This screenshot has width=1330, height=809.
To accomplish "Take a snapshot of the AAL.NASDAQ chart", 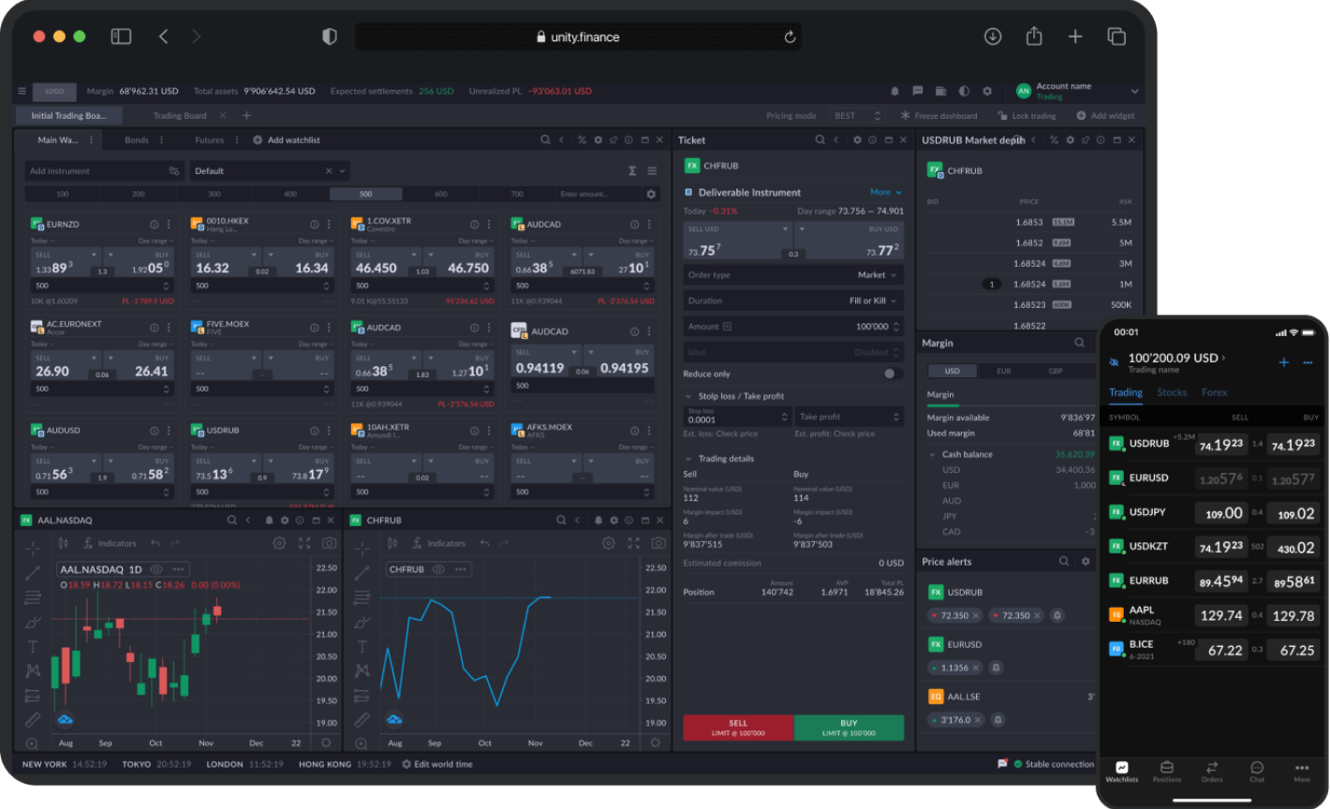I will click(x=329, y=543).
